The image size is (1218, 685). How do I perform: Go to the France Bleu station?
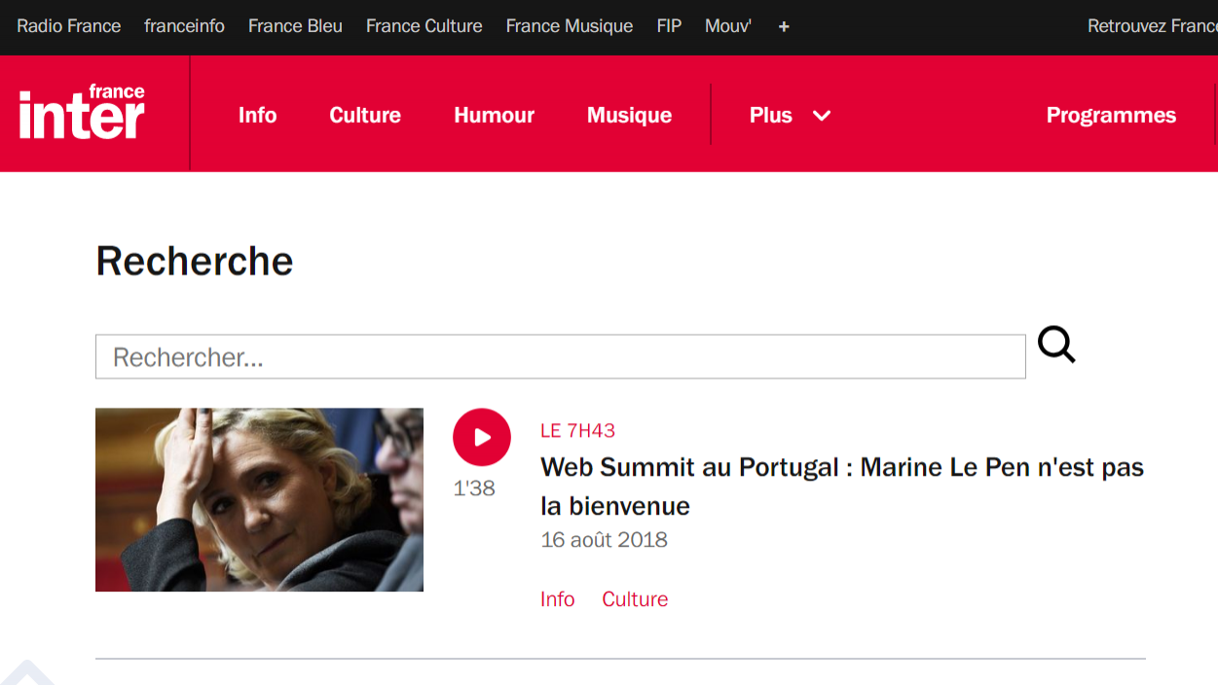295,26
